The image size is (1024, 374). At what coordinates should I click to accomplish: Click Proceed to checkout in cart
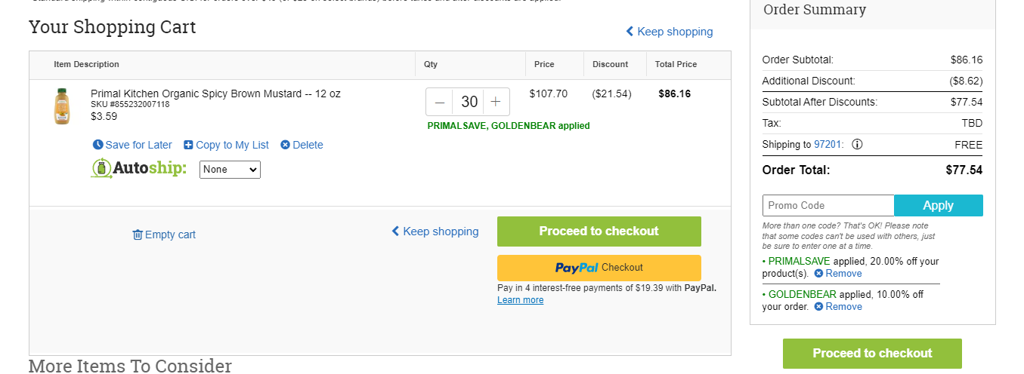tap(599, 231)
